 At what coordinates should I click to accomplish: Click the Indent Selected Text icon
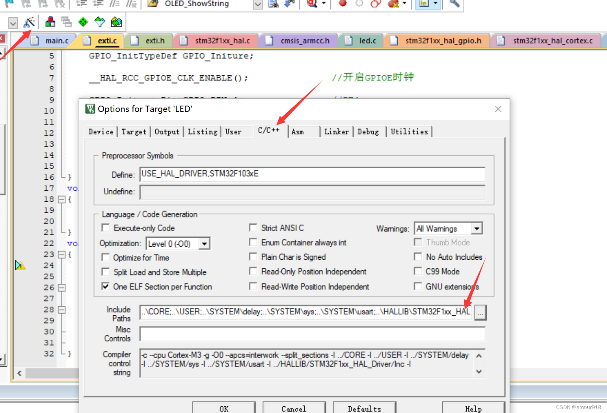[x=81, y=4]
